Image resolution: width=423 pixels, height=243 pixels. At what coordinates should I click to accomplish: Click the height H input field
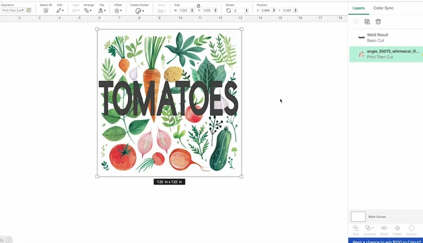coord(207,10)
